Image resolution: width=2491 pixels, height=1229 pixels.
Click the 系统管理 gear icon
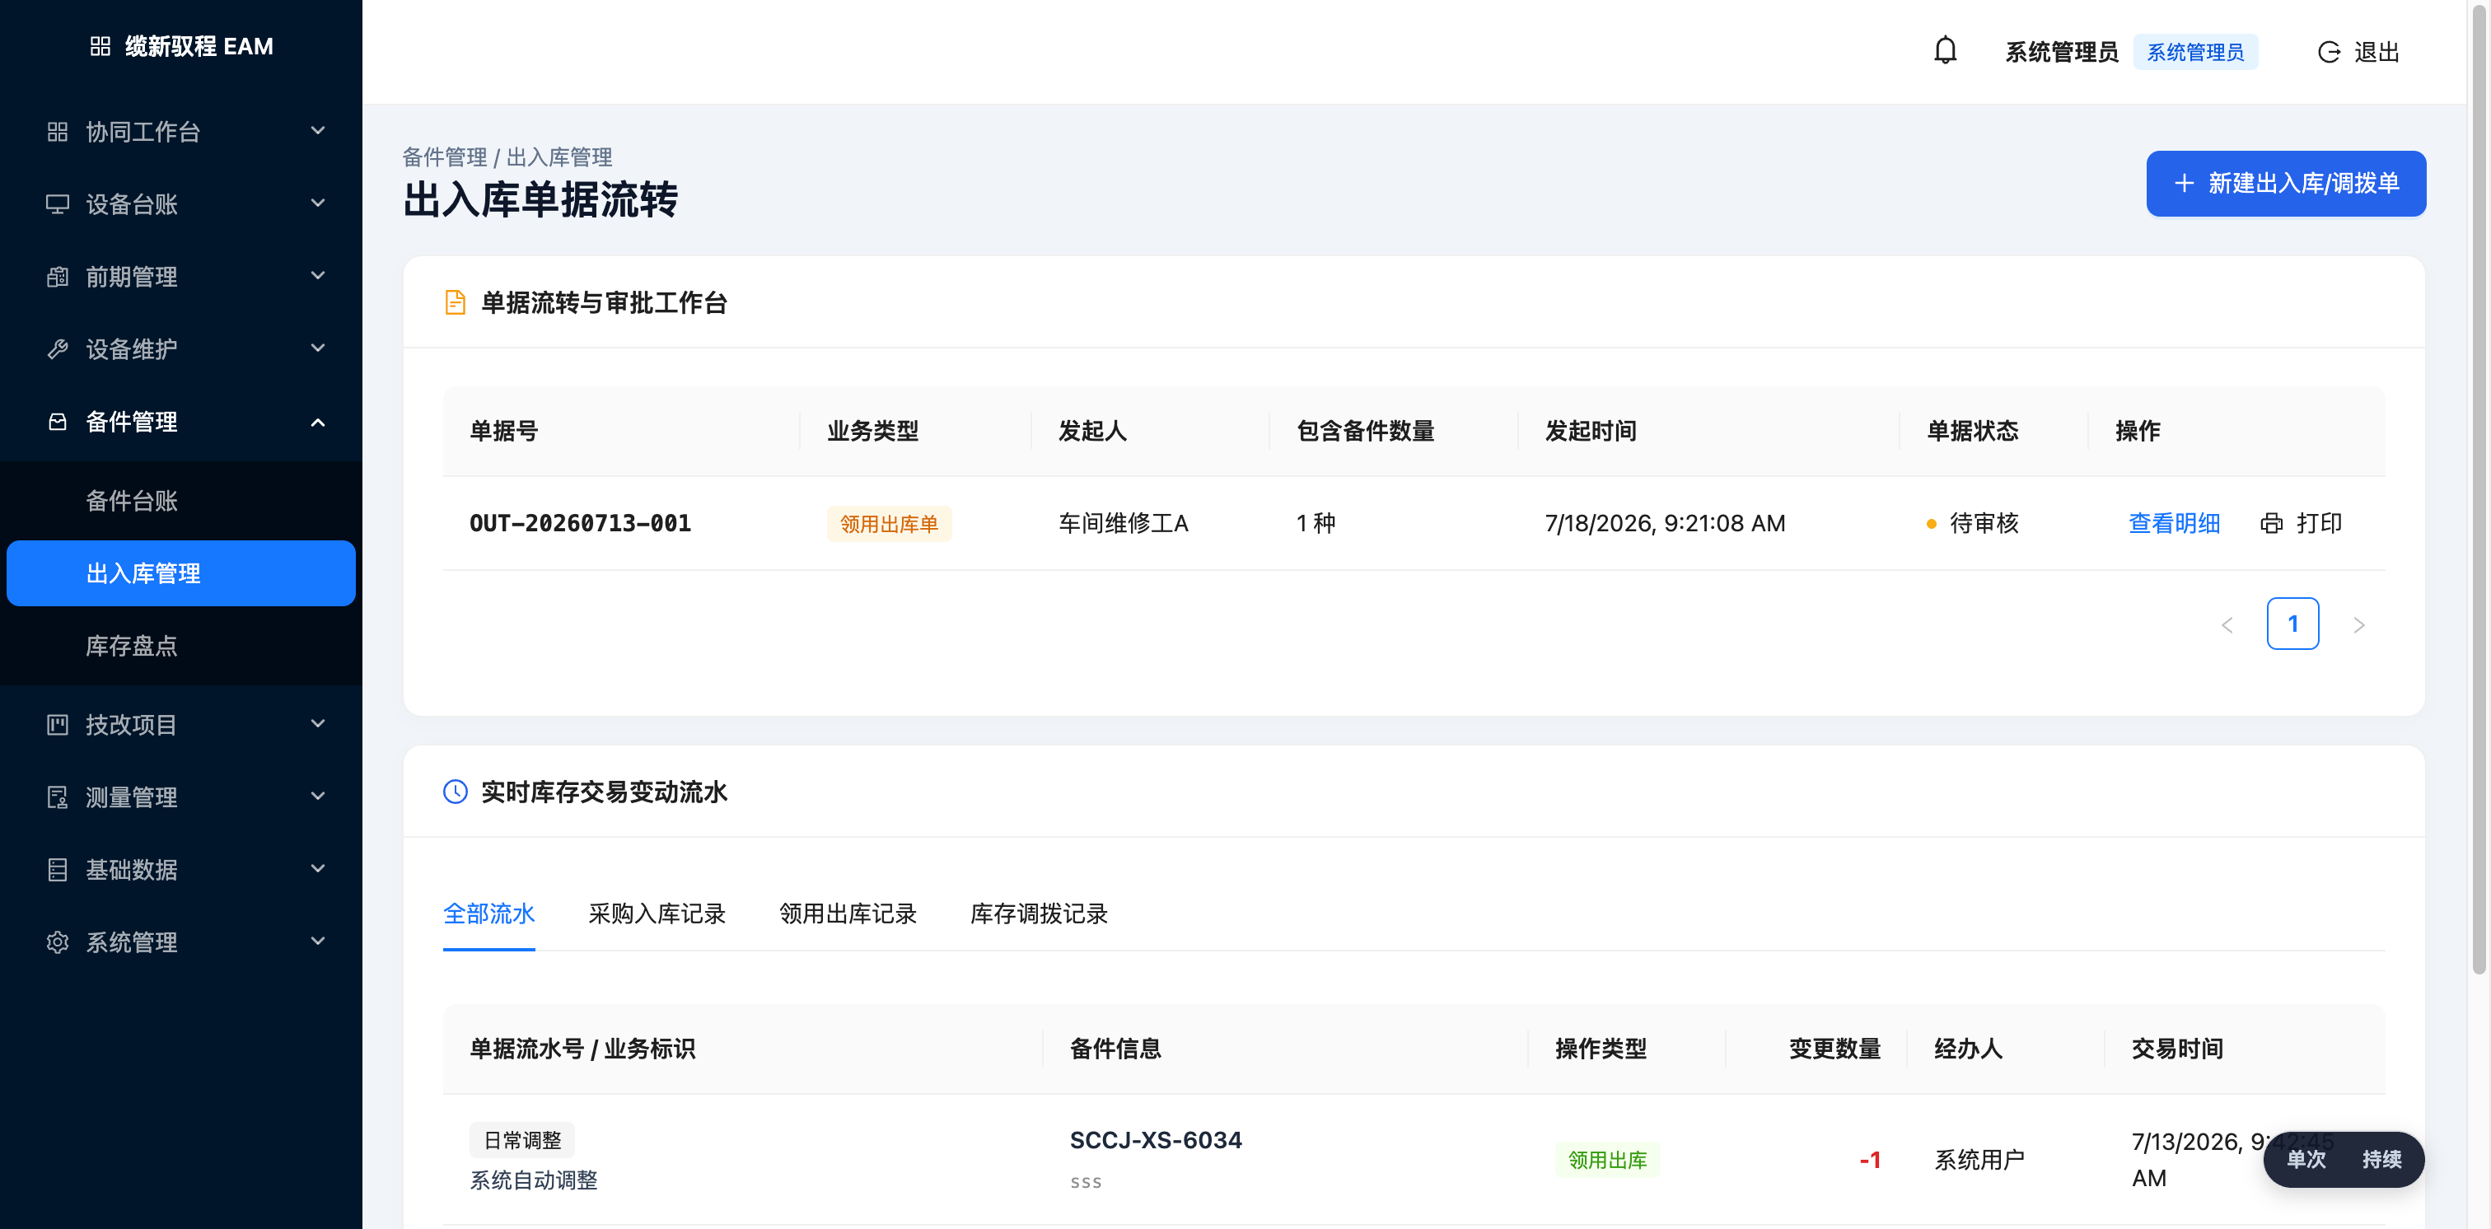(x=58, y=942)
